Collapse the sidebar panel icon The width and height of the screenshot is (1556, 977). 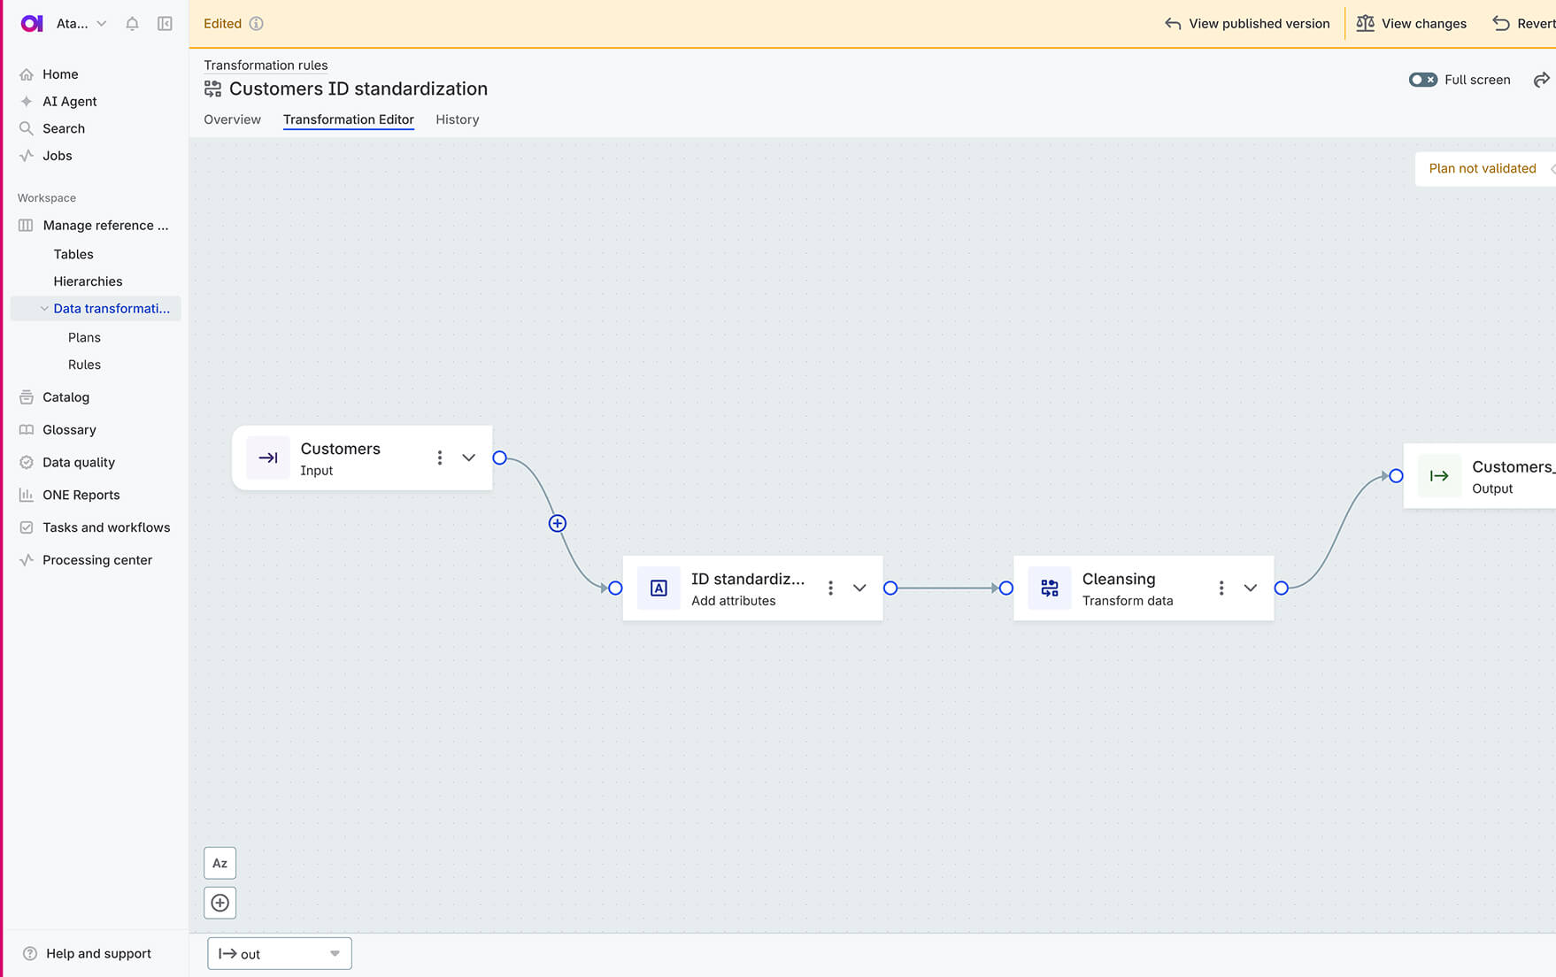pos(165,24)
